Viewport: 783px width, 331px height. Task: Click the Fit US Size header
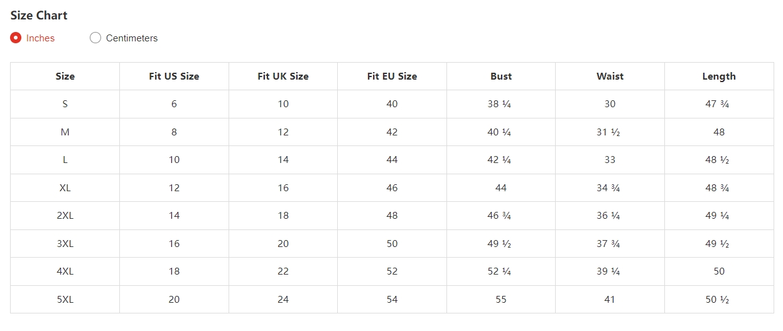[174, 76]
